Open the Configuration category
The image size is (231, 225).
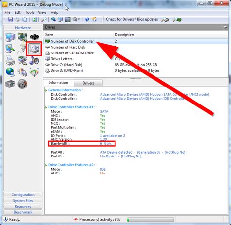(x=23, y=195)
